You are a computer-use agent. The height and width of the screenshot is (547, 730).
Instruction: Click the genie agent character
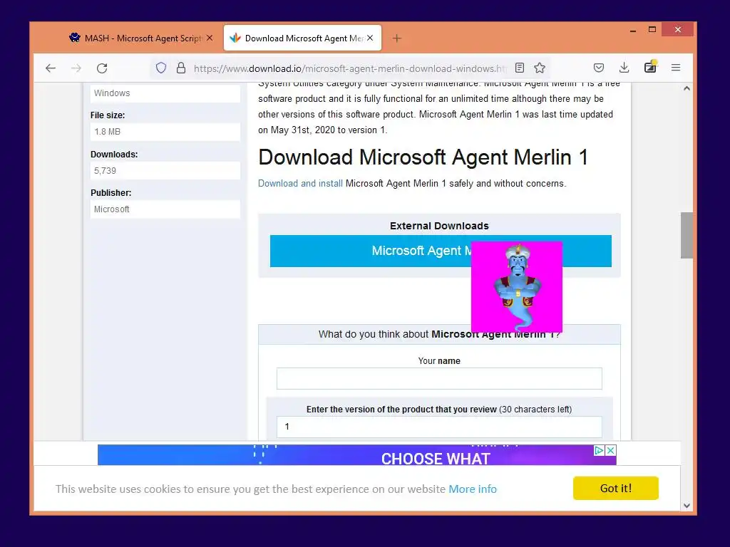coord(517,286)
